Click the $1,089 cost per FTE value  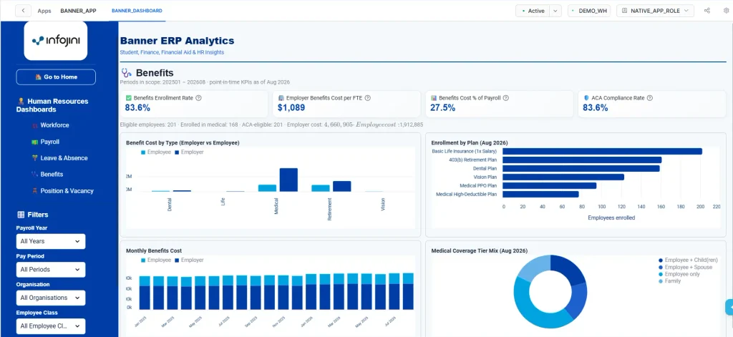point(291,108)
